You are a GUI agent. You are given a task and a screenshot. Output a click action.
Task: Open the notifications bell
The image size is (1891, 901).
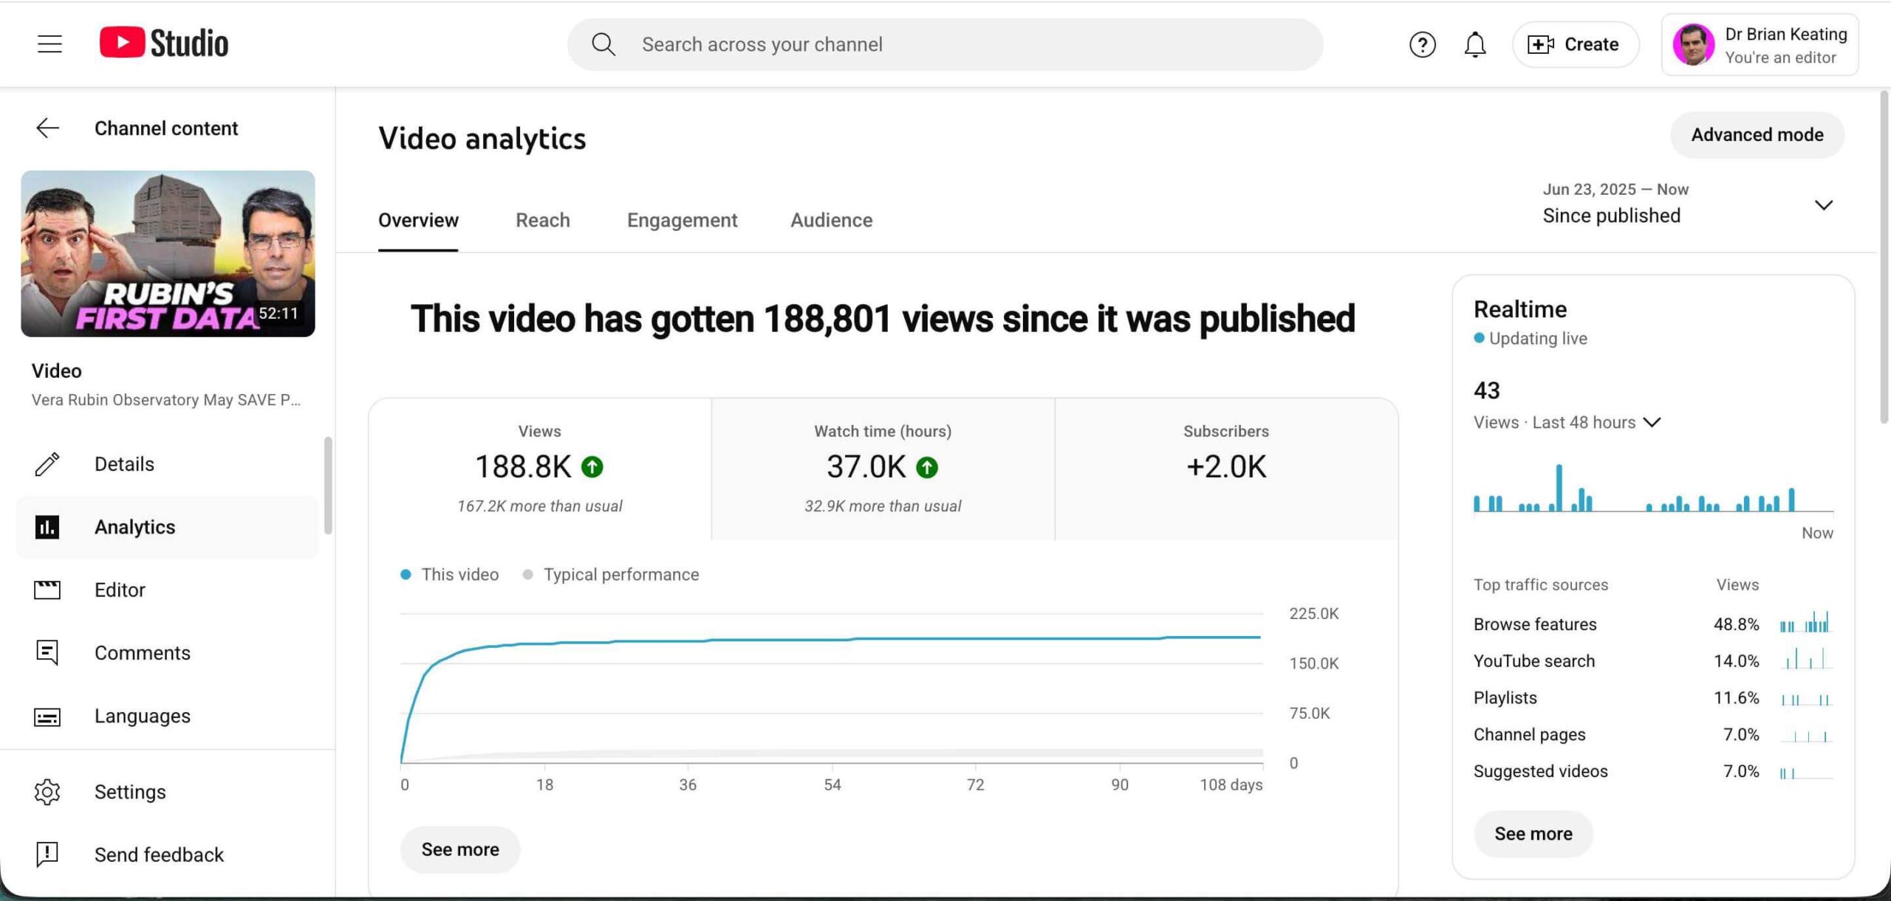tap(1474, 44)
